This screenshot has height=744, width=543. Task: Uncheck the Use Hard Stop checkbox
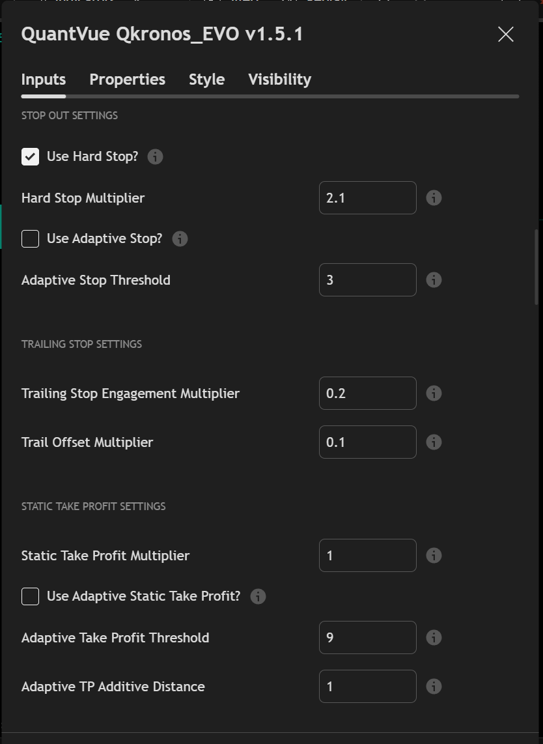31,157
